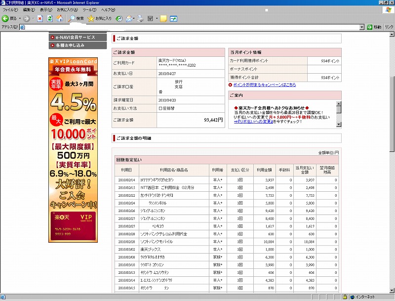Click the 楽天VIP Loan Card banner ad

pyautogui.click(x=73, y=150)
